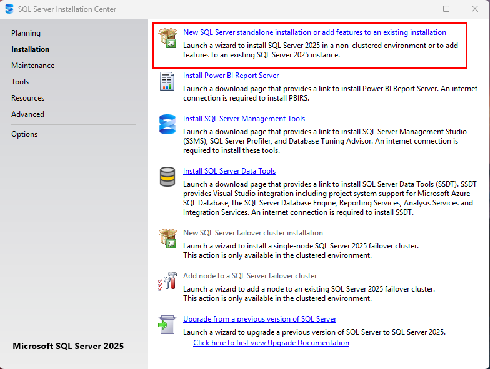Image resolution: width=490 pixels, height=369 pixels.
Task: Switch to the Resources section
Action: click(27, 98)
